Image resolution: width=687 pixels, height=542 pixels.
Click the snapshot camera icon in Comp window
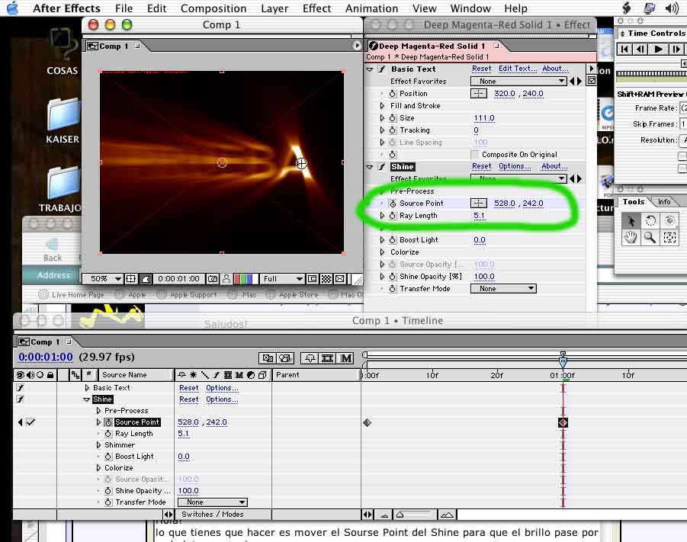pos(213,279)
